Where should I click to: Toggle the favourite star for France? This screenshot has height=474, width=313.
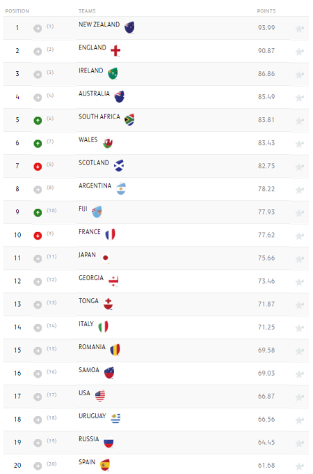(x=299, y=236)
